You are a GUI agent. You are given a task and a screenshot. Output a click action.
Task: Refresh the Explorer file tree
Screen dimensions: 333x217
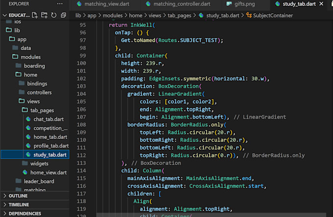[54, 15]
